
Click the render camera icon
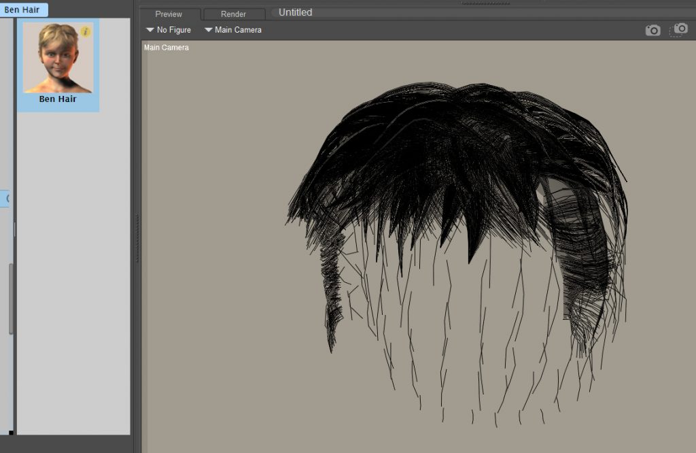[x=652, y=31]
